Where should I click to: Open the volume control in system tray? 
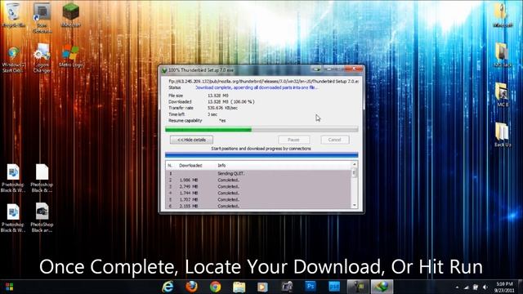485,287
